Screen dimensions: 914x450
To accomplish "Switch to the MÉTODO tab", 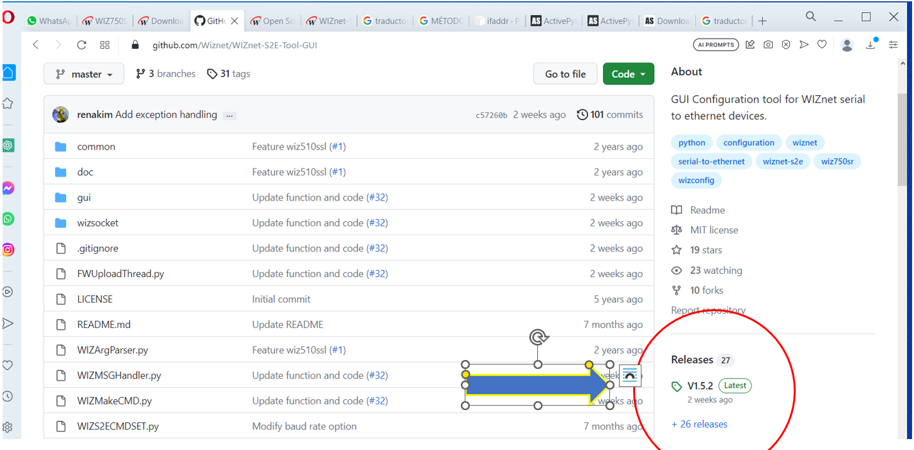I will click(x=441, y=21).
